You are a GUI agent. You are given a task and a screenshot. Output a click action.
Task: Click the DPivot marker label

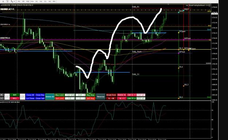(182, 52)
